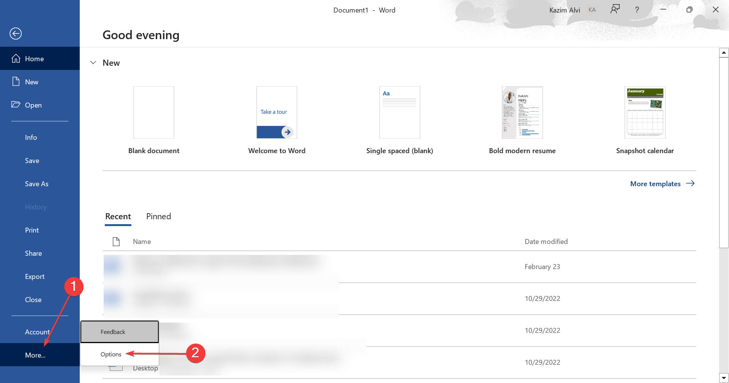The image size is (729, 383).
Task: Open the Account page
Action: click(x=40, y=332)
